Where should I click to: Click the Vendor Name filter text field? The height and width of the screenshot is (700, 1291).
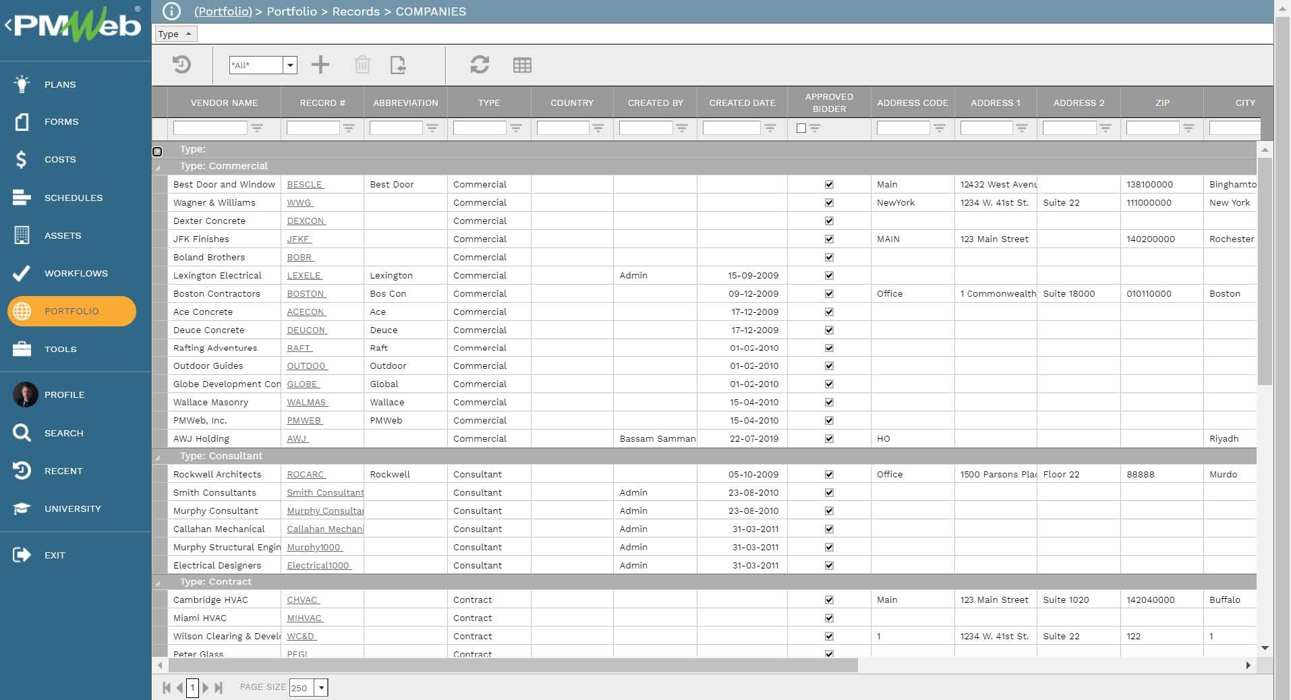pos(210,128)
